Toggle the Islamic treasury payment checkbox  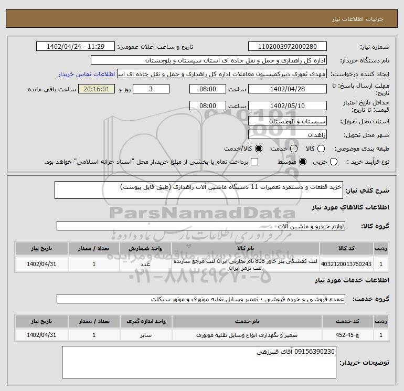pyautogui.click(x=254, y=162)
